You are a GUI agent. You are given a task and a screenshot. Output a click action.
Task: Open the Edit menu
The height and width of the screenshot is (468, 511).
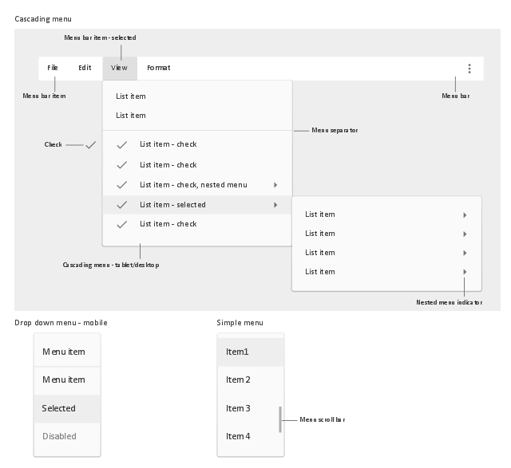pyautogui.click(x=85, y=68)
